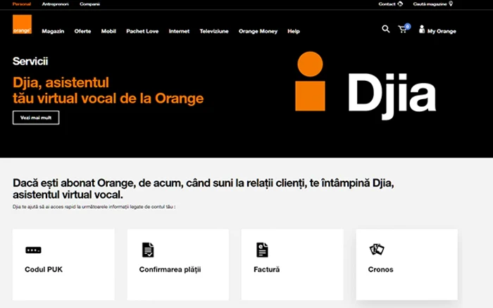This screenshot has width=493, height=308.
Task: Open the search magnifier icon
Action: tap(386, 30)
